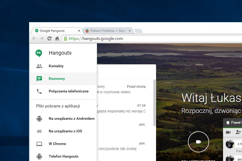The width and height of the screenshot is (242, 161).
Task: Close the Google Hangouts tab
Action: tap(79, 31)
